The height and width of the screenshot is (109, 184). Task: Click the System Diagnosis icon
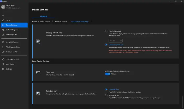pyautogui.click(x=3, y=30)
